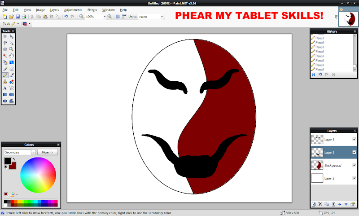Open the Effects menu
This screenshot has width=359, height=216.
pyautogui.click(x=92, y=9)
